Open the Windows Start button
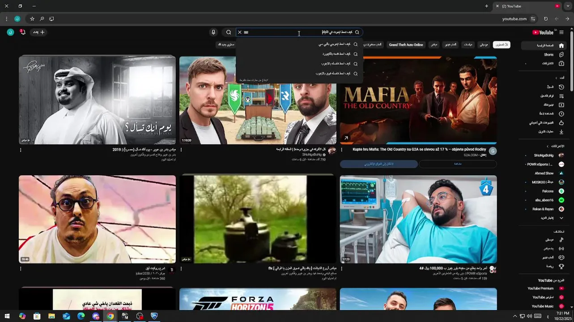 tap(7, 316)
